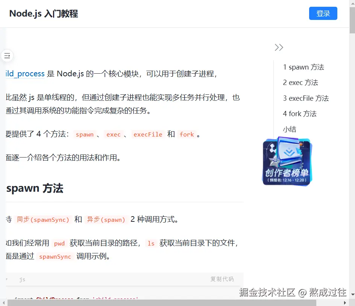The height and width of the screenshot is (306, 355).
Task: Click the js language icon on code block
Action: 22,279
